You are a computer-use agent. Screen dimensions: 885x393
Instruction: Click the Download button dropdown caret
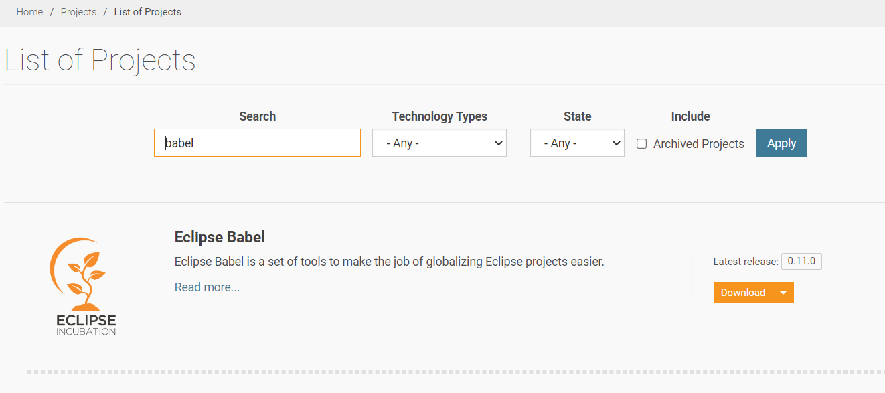[783, 293]
